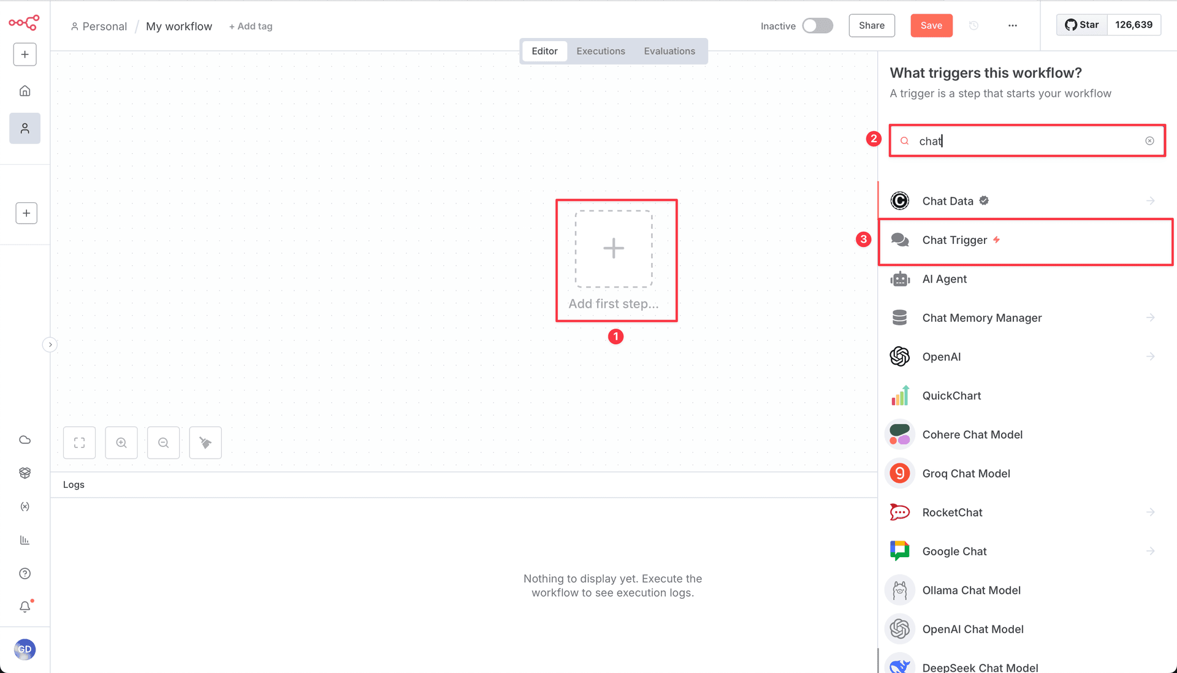Zoom in on the workflow canvas
1177x673 pixels.
pyautogui.click(x=121, y=443)
